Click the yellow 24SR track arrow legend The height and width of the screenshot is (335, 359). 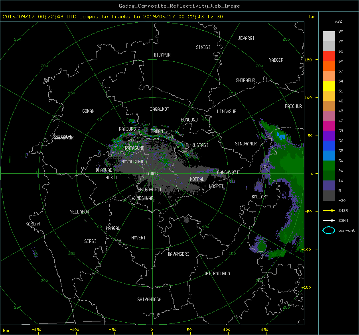(x=329, y=210)
